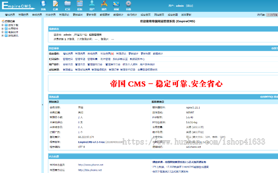Viewport: 278px width, 173px height.
Task: Open http://bbs.phome.net forum link
Action: 90,170
